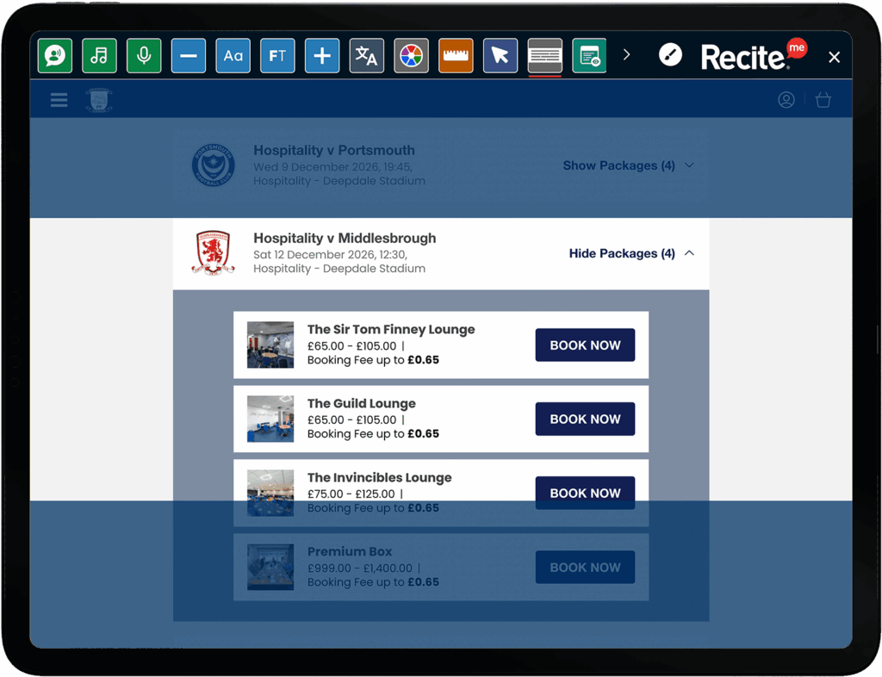Select the cursor pointer tool

[500, 56]
